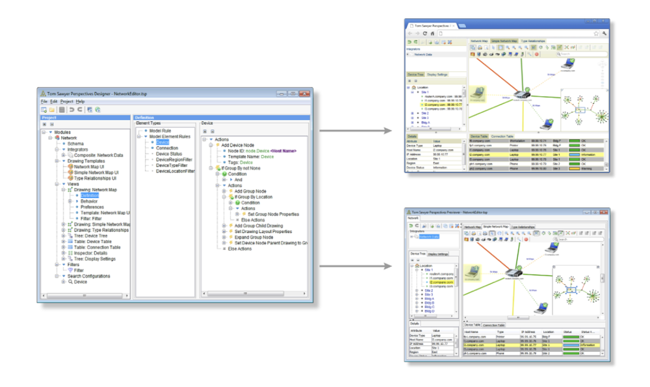Click the save icon in Designer toolbar
Screen dimensions: 650x387
point(62,110)
